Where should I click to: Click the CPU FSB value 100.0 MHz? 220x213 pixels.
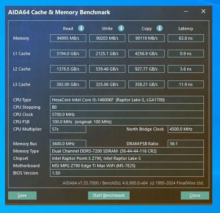pyautogui.click(x=127, y=122)
